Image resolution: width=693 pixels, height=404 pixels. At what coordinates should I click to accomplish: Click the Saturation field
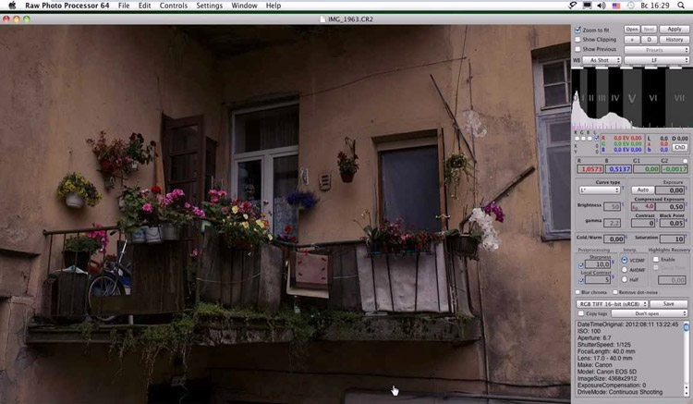pos(672,239)
